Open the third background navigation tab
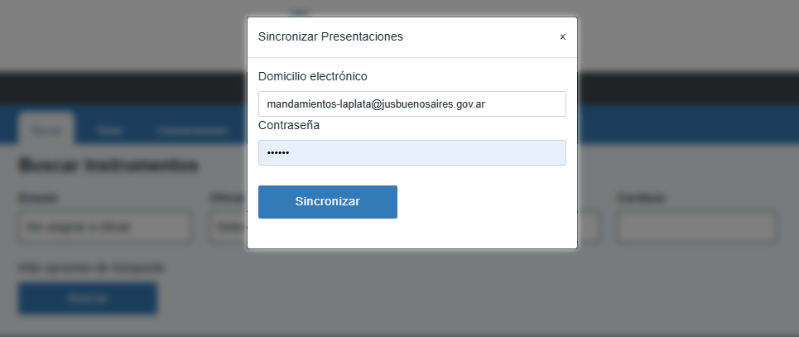Screen dimensions: 799x337 (x=191, y=131)
